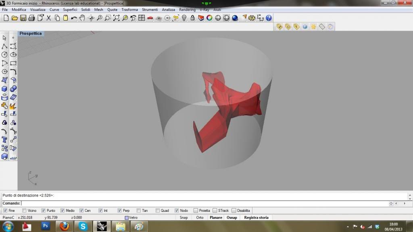Click the New document icon
Screen dimensions: 413x232
click(x=6, y=18)
